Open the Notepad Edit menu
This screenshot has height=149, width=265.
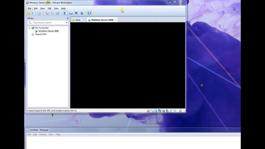35,135
